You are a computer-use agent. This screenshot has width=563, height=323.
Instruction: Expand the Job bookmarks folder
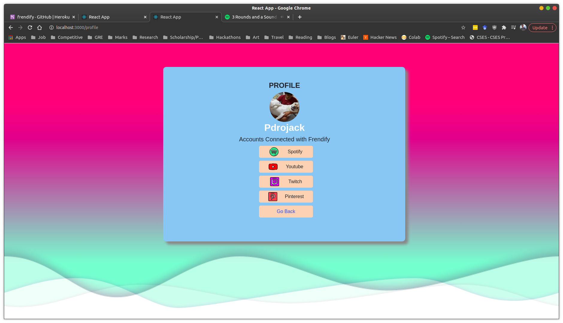coord(38,37)
